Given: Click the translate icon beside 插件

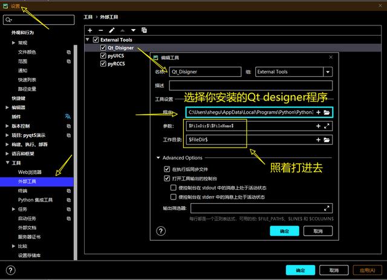Looking at the screenshot, I should pos(68,116).
